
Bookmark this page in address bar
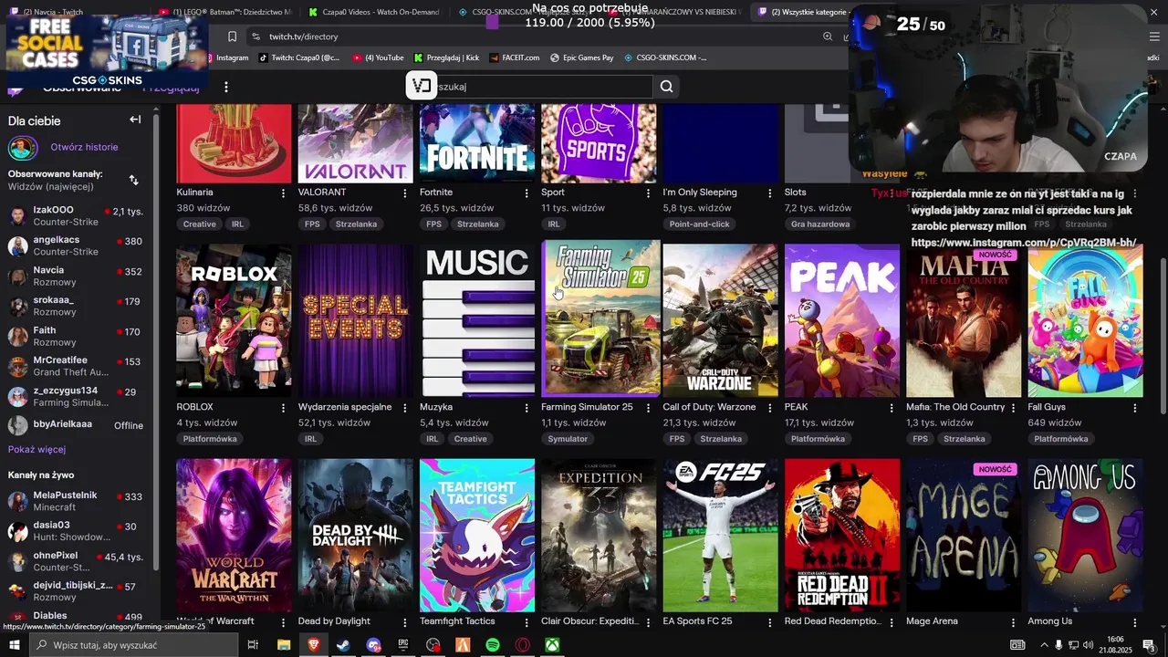(x=232, y=36)
